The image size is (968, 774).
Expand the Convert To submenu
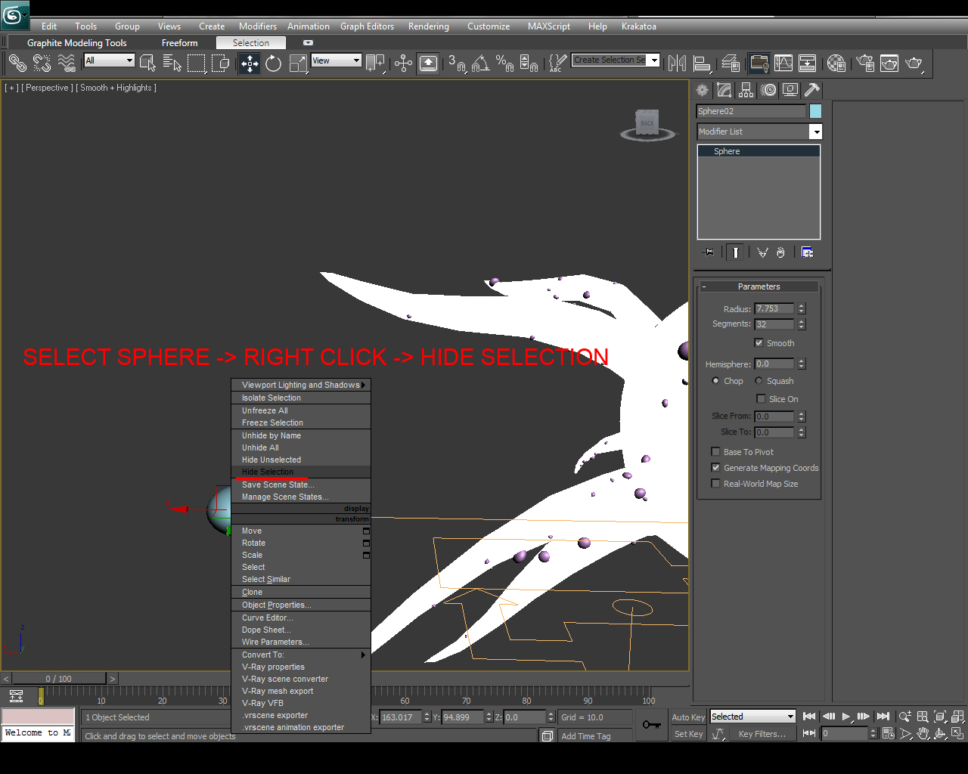click(301, 655)
